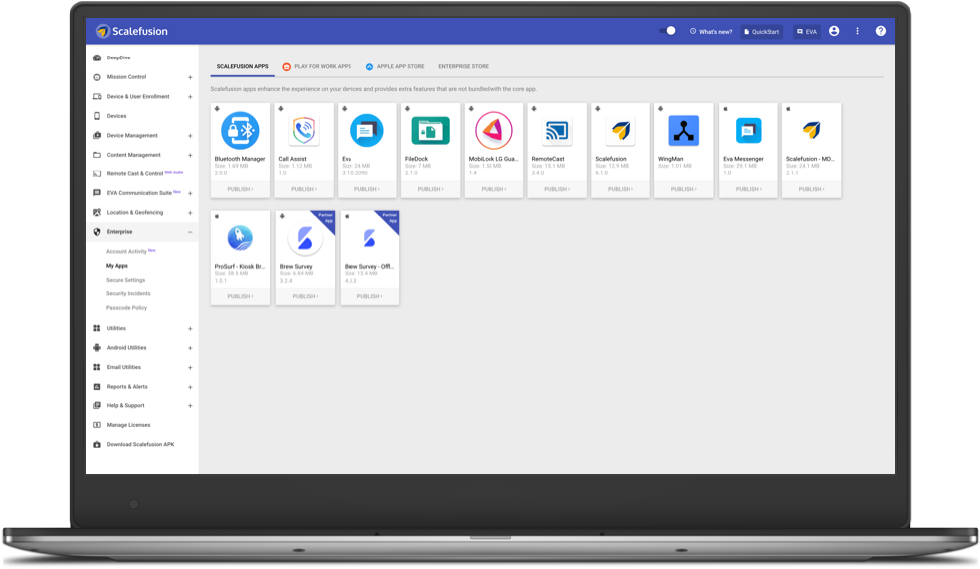Publish the WingMan app
The width and height of the screenshot is (980, 569).
coord(684,189)
